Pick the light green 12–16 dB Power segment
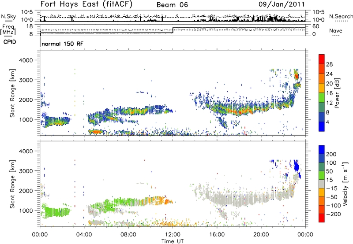The width and height of the screenshot is (353, 244). tap(322, 98)
